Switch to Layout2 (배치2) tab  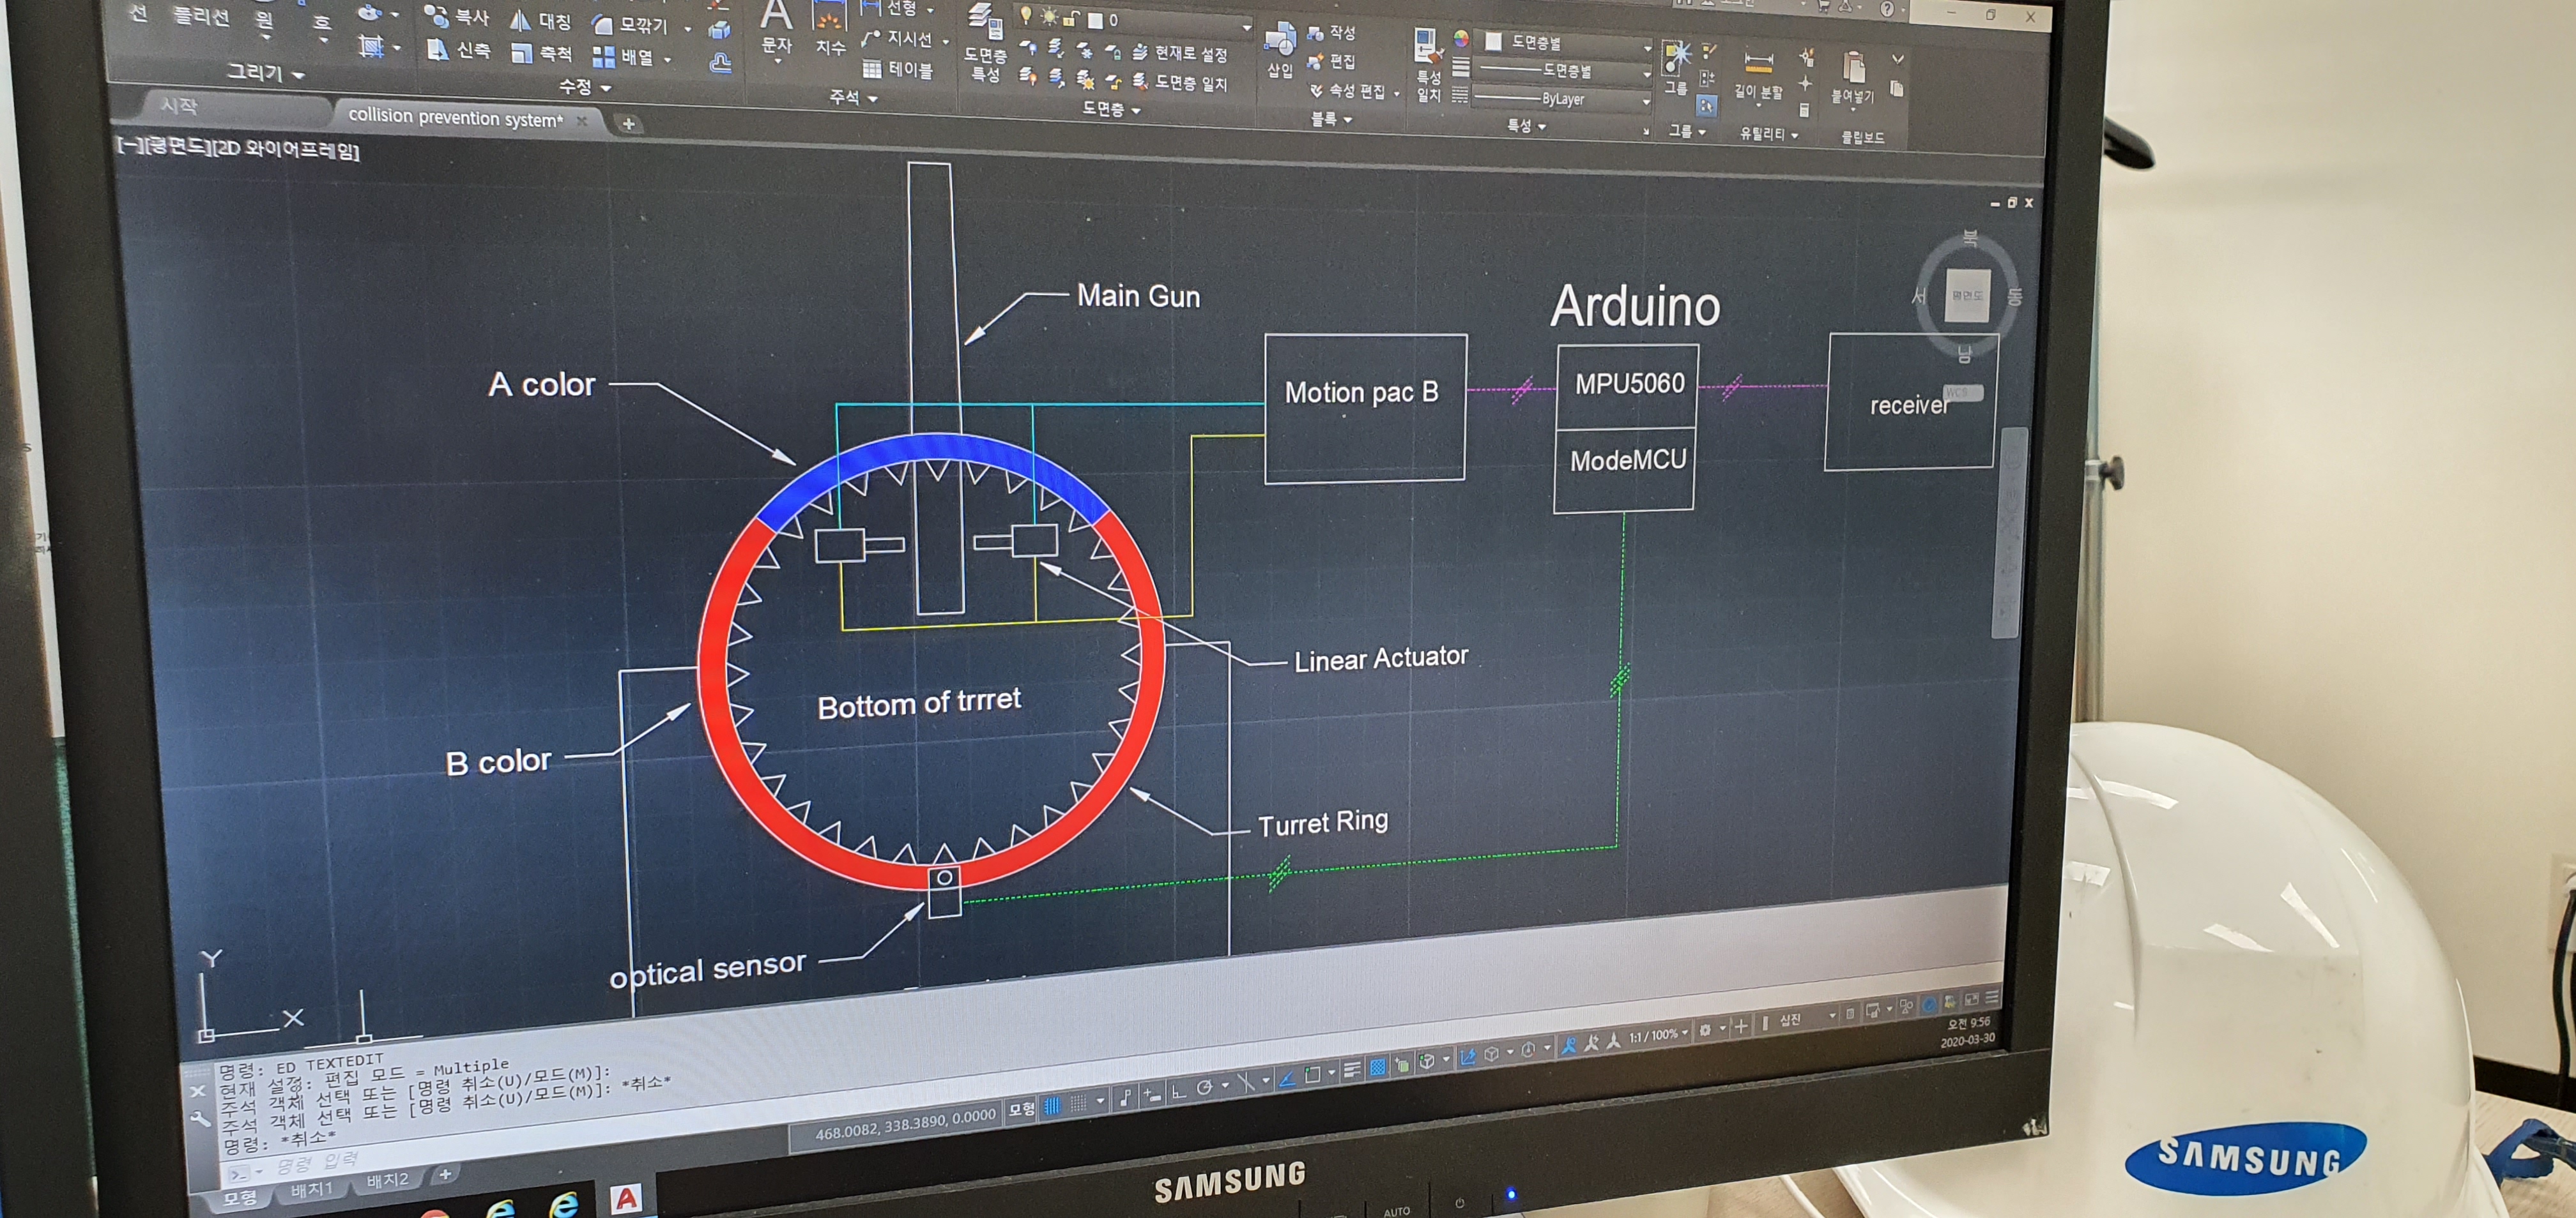coord(387,1180)
